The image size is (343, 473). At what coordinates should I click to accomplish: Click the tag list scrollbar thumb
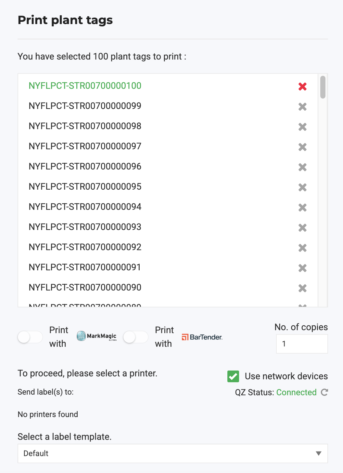pyautogui.click(x=323, y=87)
